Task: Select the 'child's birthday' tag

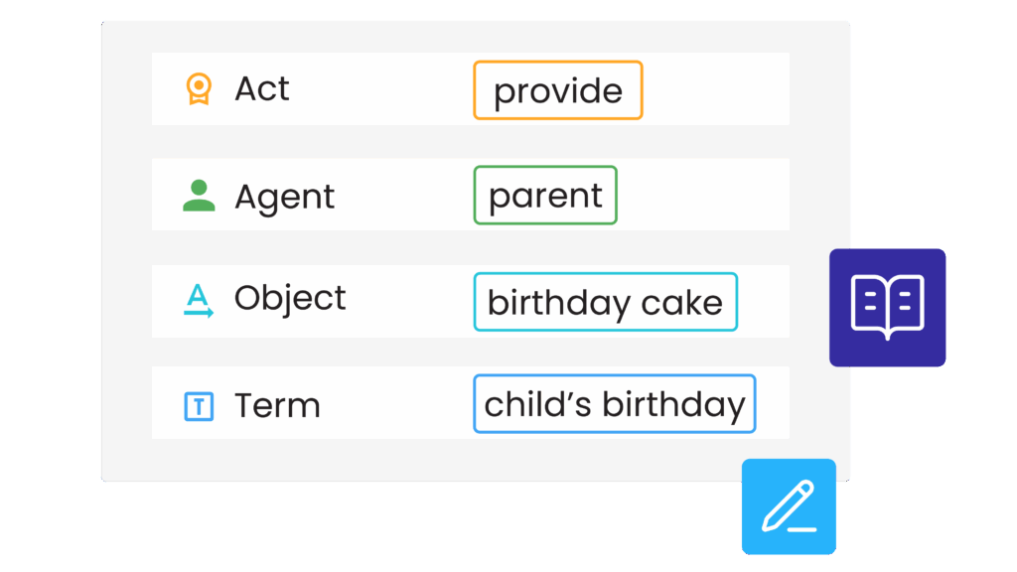Action: coord(614,403)
